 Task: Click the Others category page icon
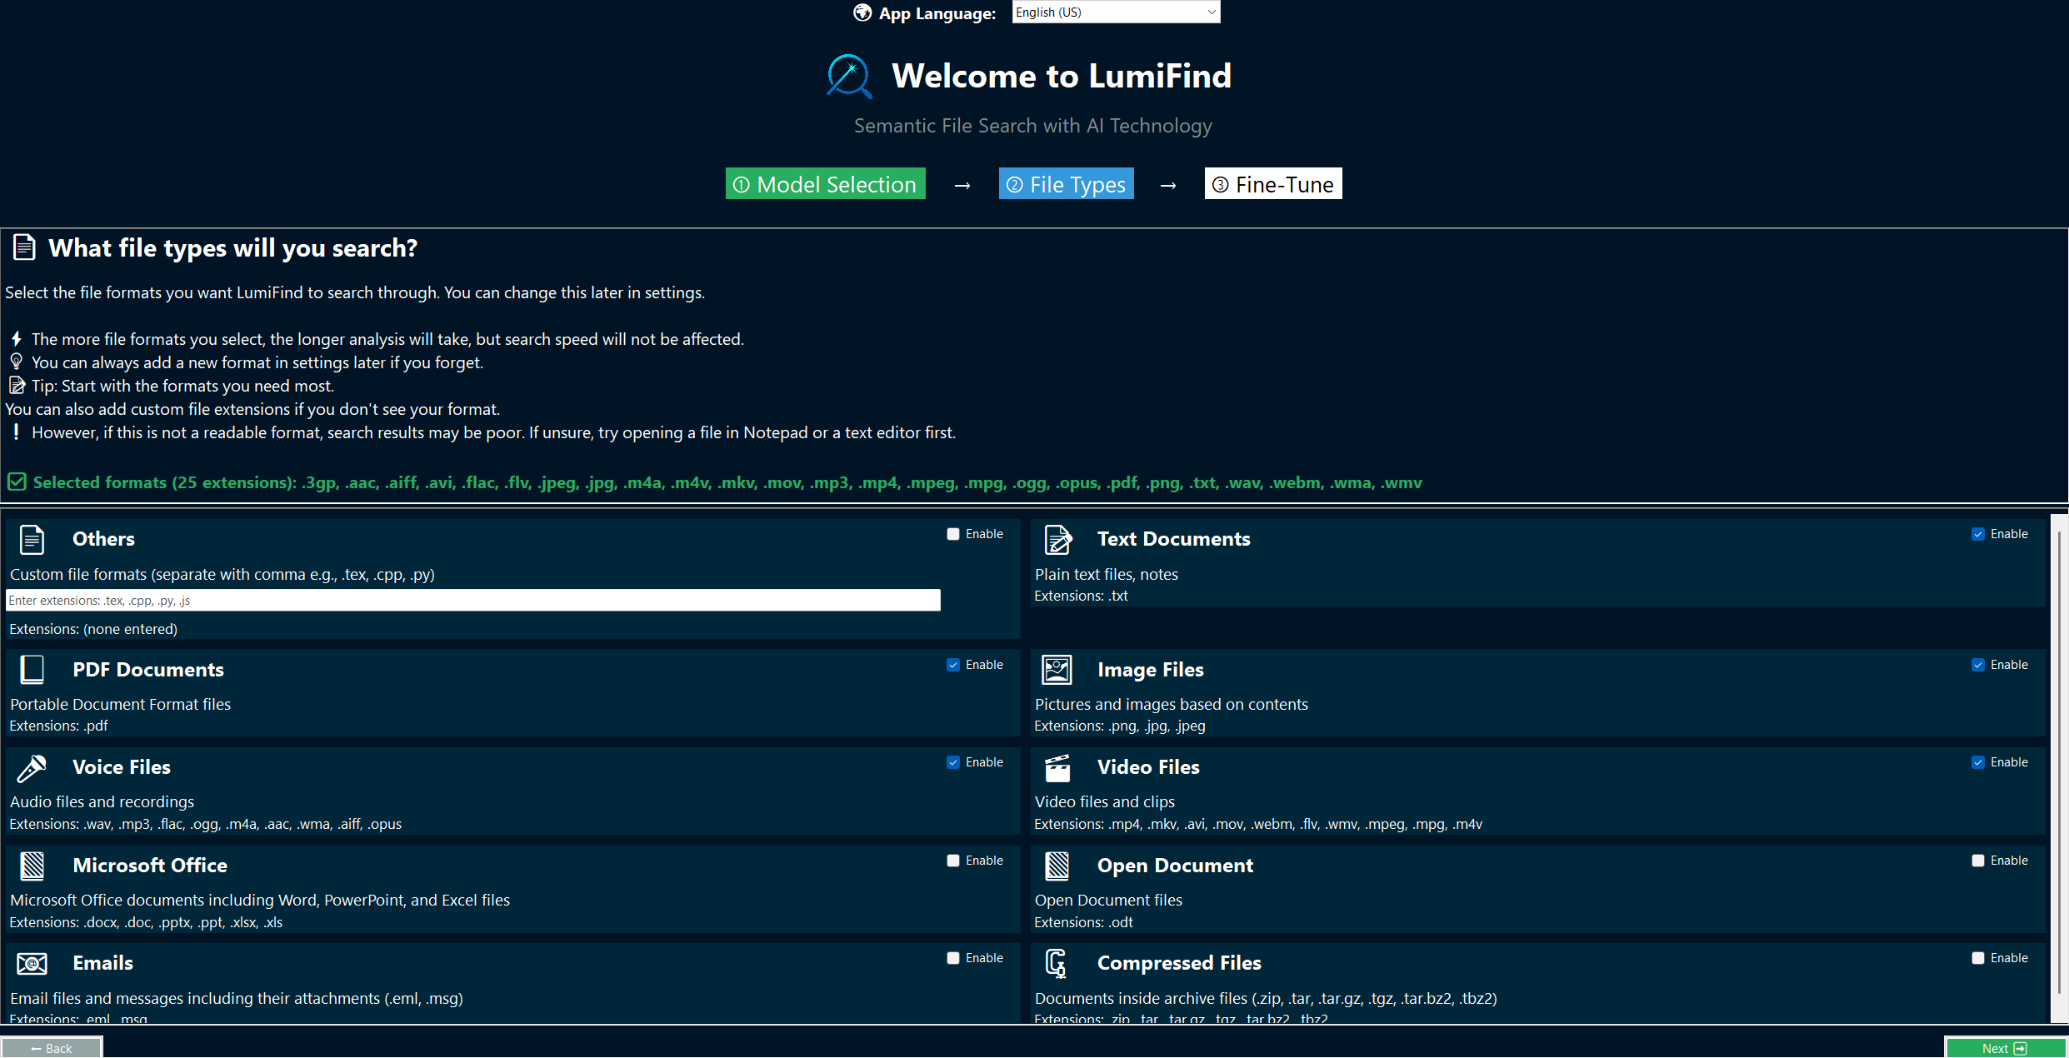pos(32,539)
